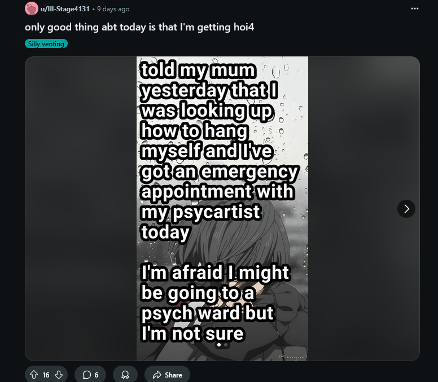Open post titled only good thing abt today
Screen dimensions: 438x382
tap(139, 27)
